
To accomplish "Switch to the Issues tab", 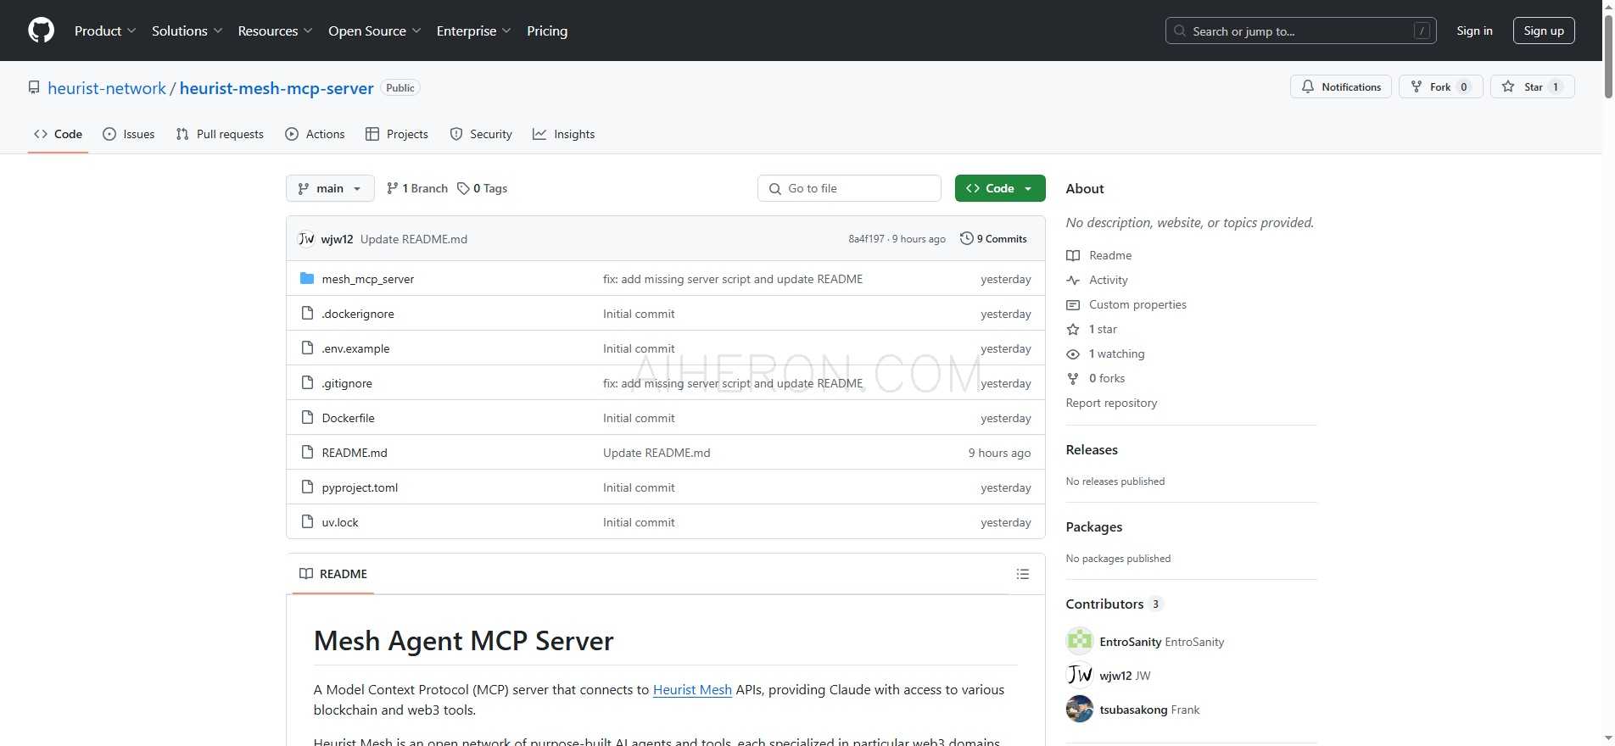I will pos(129,134).
